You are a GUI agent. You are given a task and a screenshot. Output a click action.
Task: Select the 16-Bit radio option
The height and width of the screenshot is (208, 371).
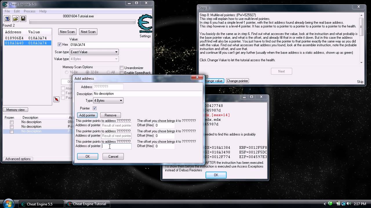(x=67, y=72)
